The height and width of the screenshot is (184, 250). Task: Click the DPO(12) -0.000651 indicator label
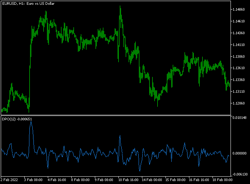(17, 119)
